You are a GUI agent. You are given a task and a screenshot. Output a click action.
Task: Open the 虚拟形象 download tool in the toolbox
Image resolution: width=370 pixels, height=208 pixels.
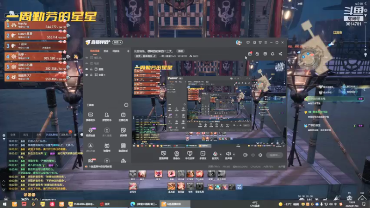[90, 147]
